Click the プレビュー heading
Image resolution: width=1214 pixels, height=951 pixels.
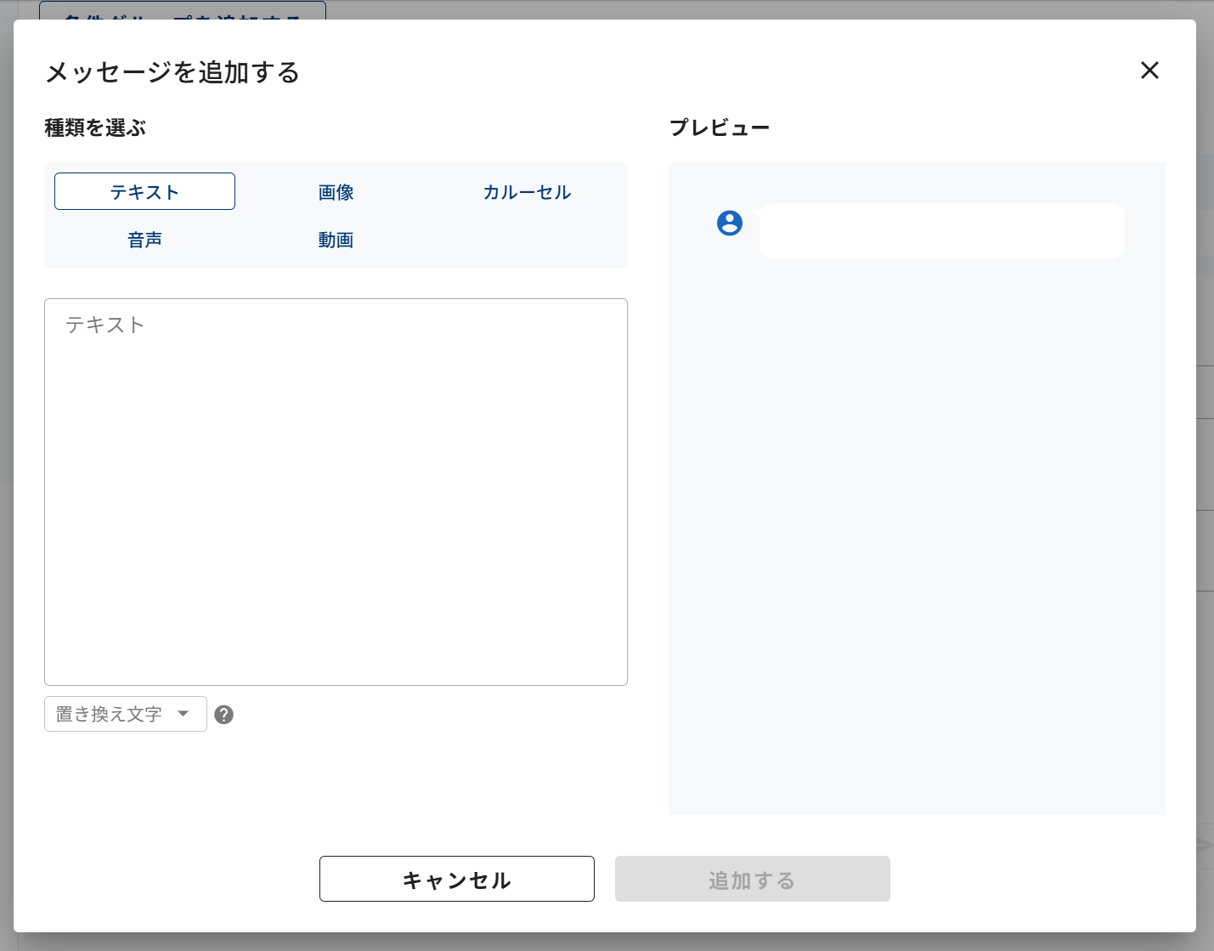(719, 127)
